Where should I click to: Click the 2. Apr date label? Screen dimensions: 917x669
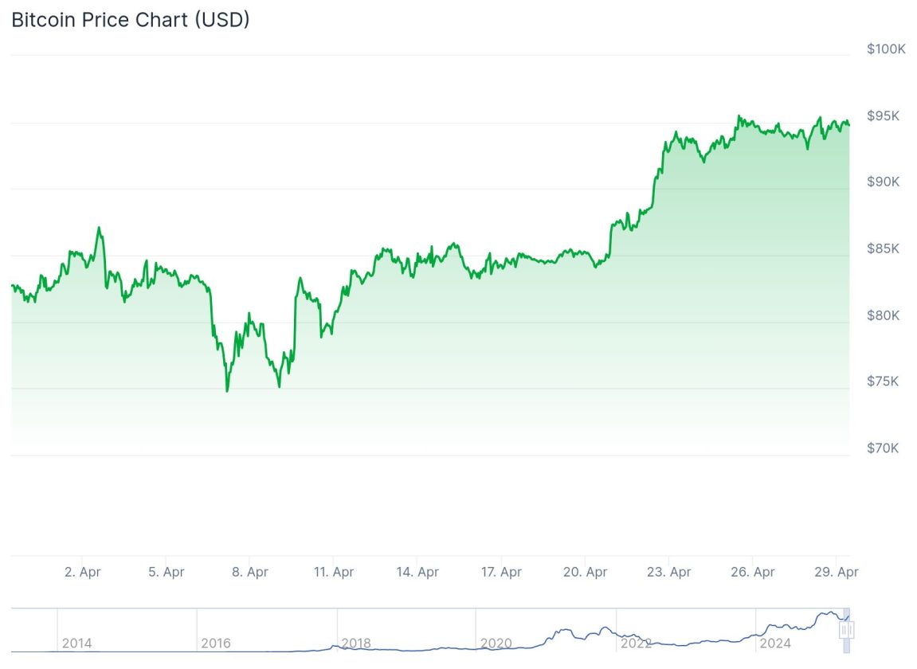pyautogui.click(x=82, y=572)
